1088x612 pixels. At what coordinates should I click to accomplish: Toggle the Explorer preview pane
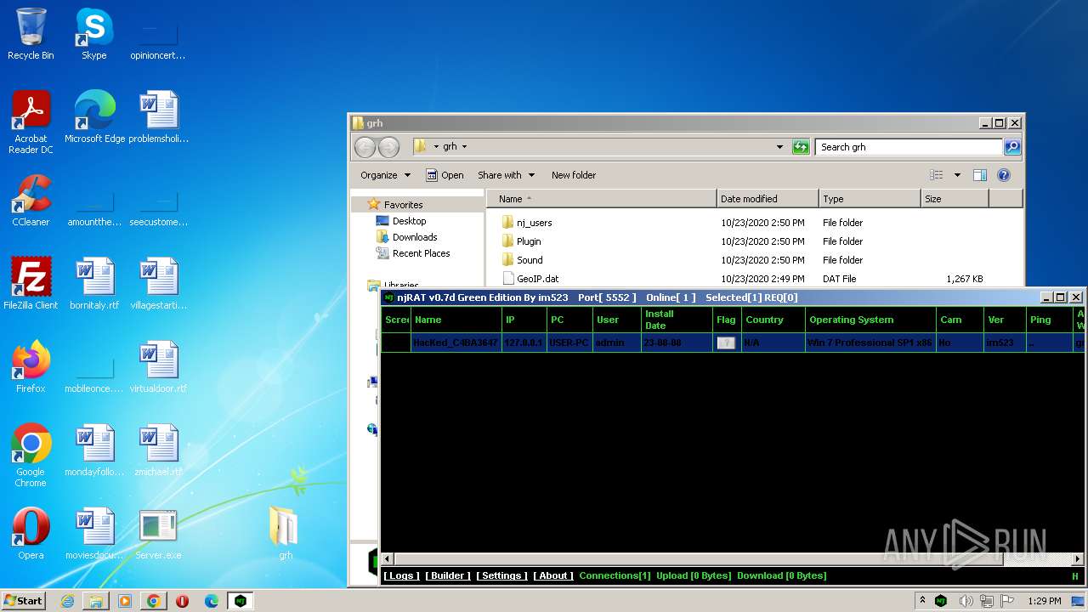coord(980,175)
